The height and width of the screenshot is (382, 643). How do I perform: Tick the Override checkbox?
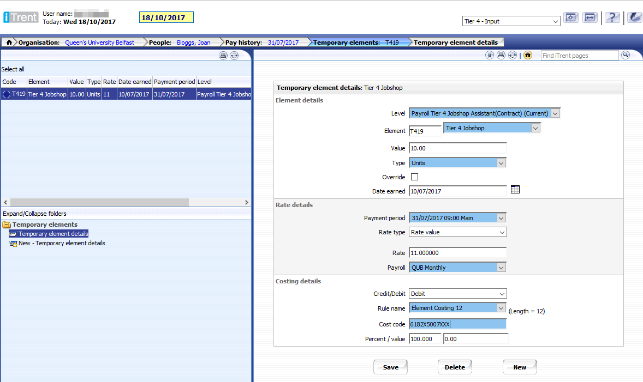(414, 177)
